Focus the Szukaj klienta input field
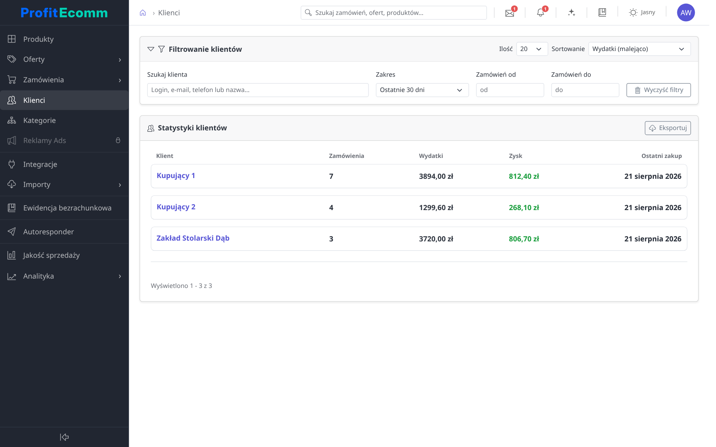Viewport: 716px width, 447px height. point(258,90)
